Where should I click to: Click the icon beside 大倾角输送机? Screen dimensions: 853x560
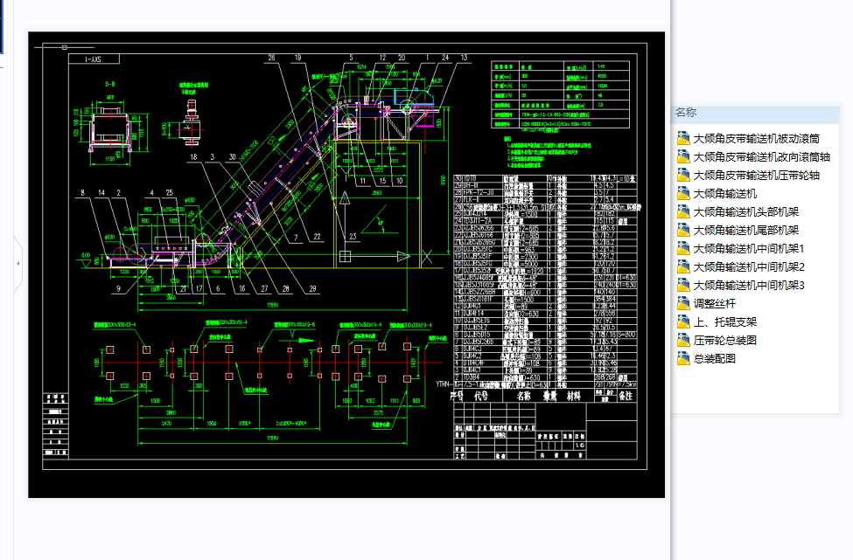tap(683, 193)
